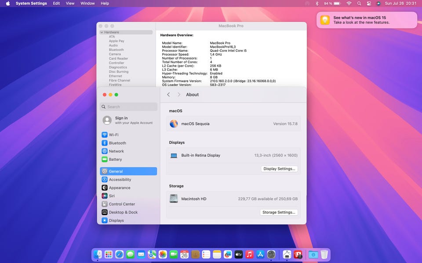Open Spotlight search in menu bar
Image resolution: width=422 pixels, height=263 pixels.
(359, 4)
